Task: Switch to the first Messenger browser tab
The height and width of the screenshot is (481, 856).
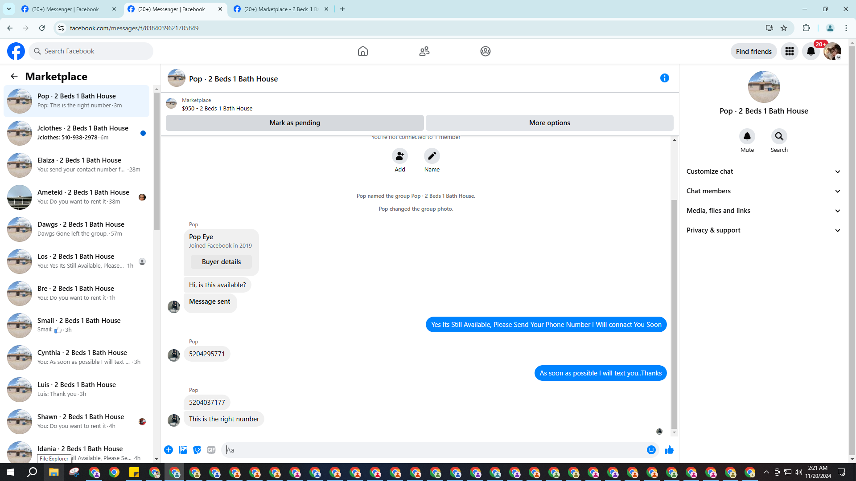Action: [69, 9]
